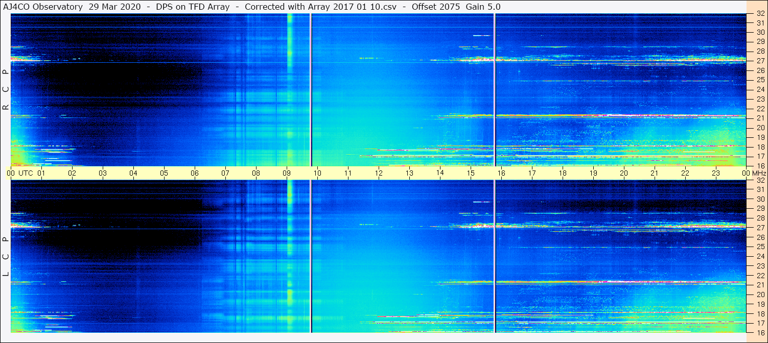Click the 14 hour label on time axis
The height and width of the screenshot is (343, 768).
pos(440,173)
